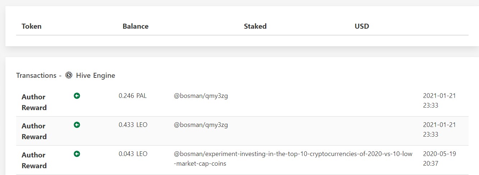Click the Transactions heading label
Image resolution: width=479 pixels, height=175 pixels.
pos(36,75)
